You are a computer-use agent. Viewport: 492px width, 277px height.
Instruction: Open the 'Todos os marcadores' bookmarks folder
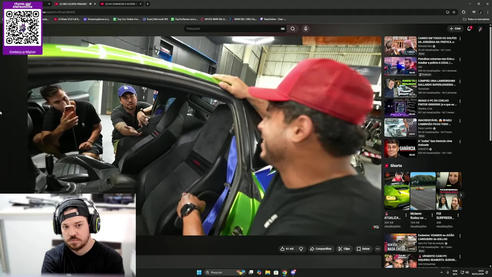tap(476, 19)
